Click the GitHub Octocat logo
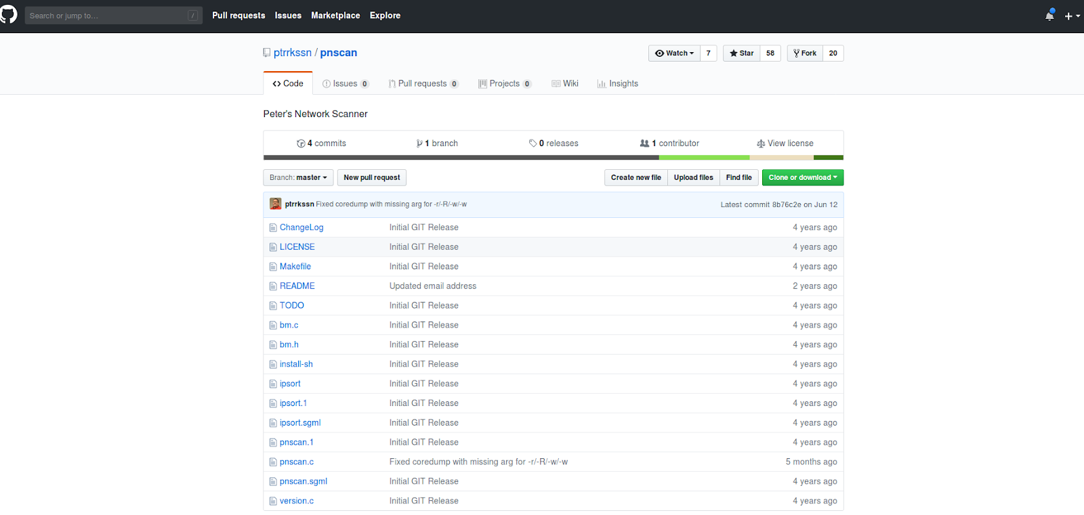Viewport: 1084px width, 515px height. click(x=8, y=15)
